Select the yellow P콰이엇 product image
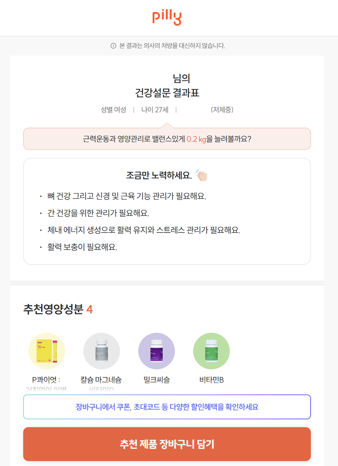The height and width of the screenshot is (466, 338). [x=46, y=351]
